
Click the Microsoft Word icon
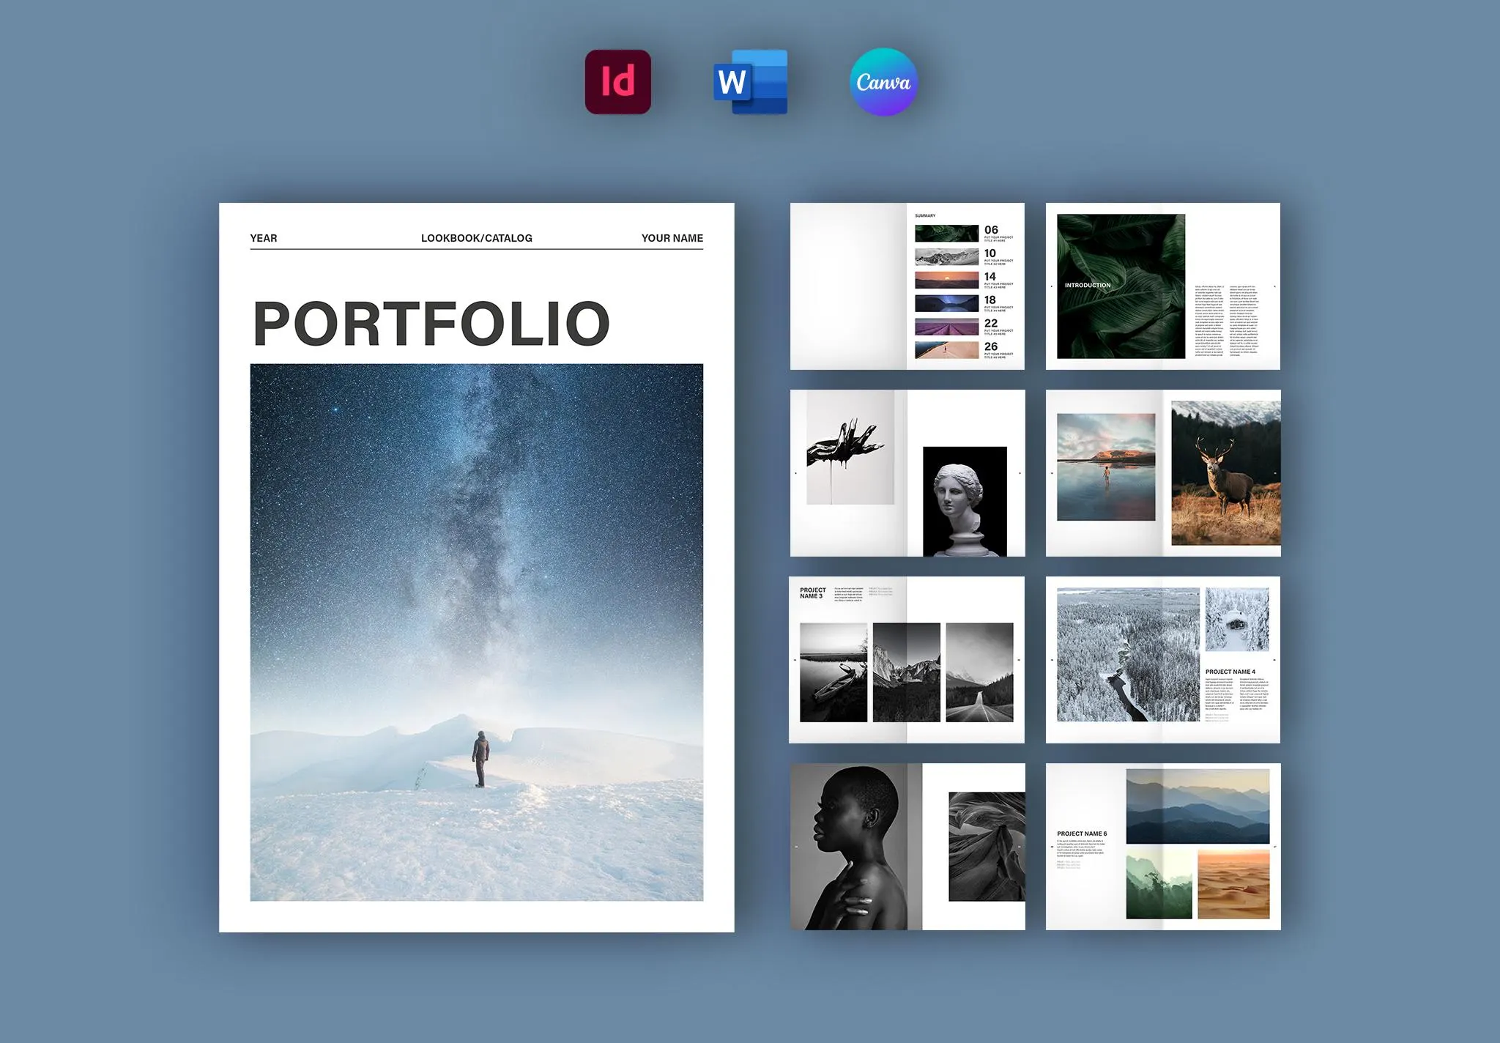pyautogui.click(x=750, y=81)
